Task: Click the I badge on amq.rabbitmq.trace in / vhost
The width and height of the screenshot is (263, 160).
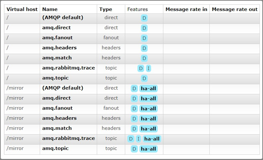Action: 148,69
